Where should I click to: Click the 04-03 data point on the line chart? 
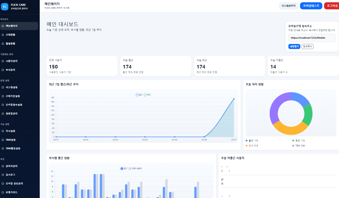click(x=115, y=137)
